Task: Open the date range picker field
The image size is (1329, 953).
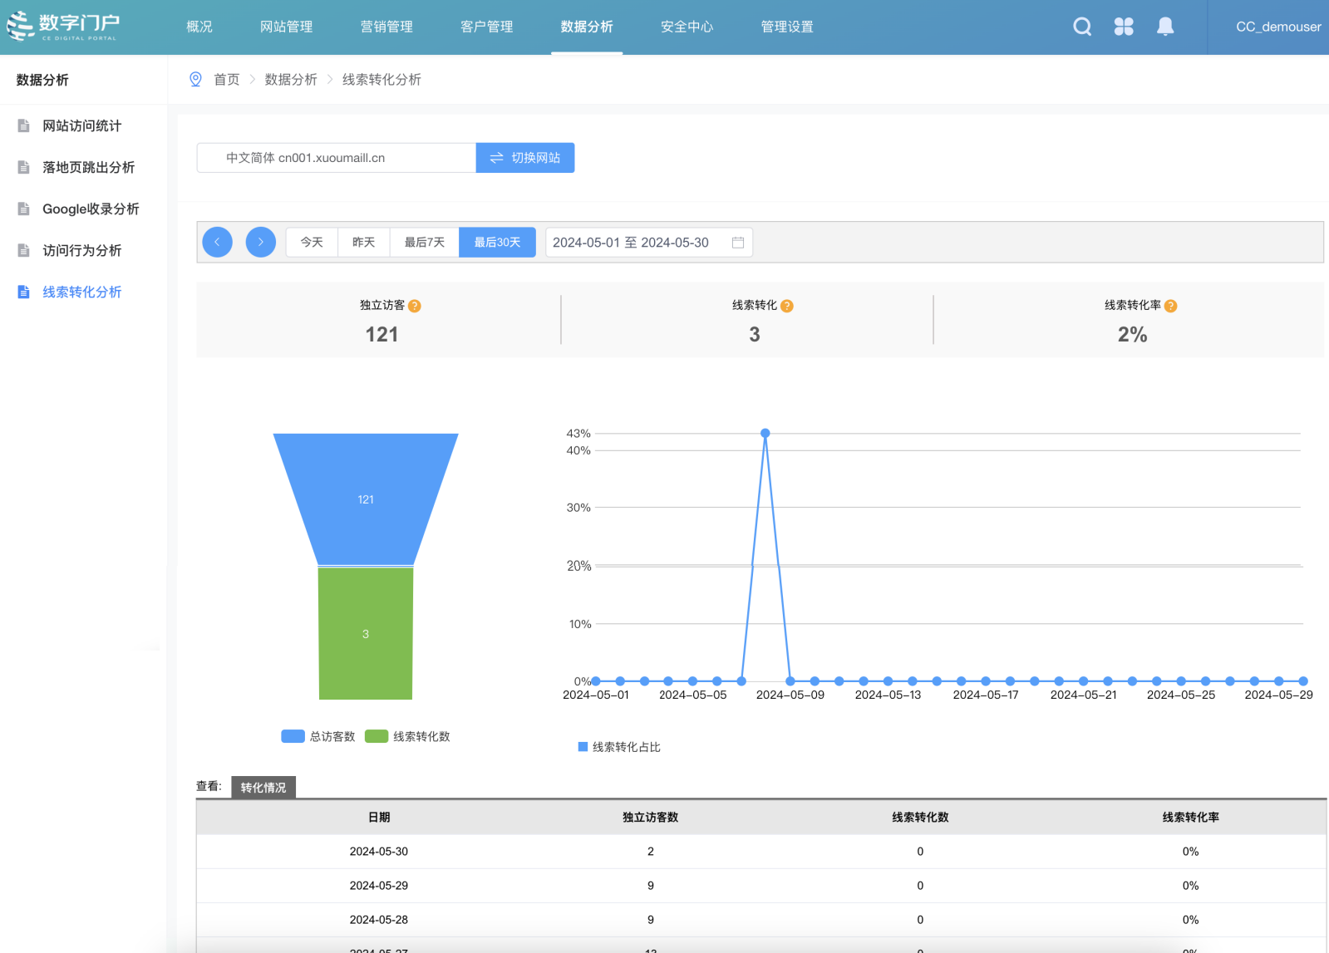Action: tap(648, 243)
